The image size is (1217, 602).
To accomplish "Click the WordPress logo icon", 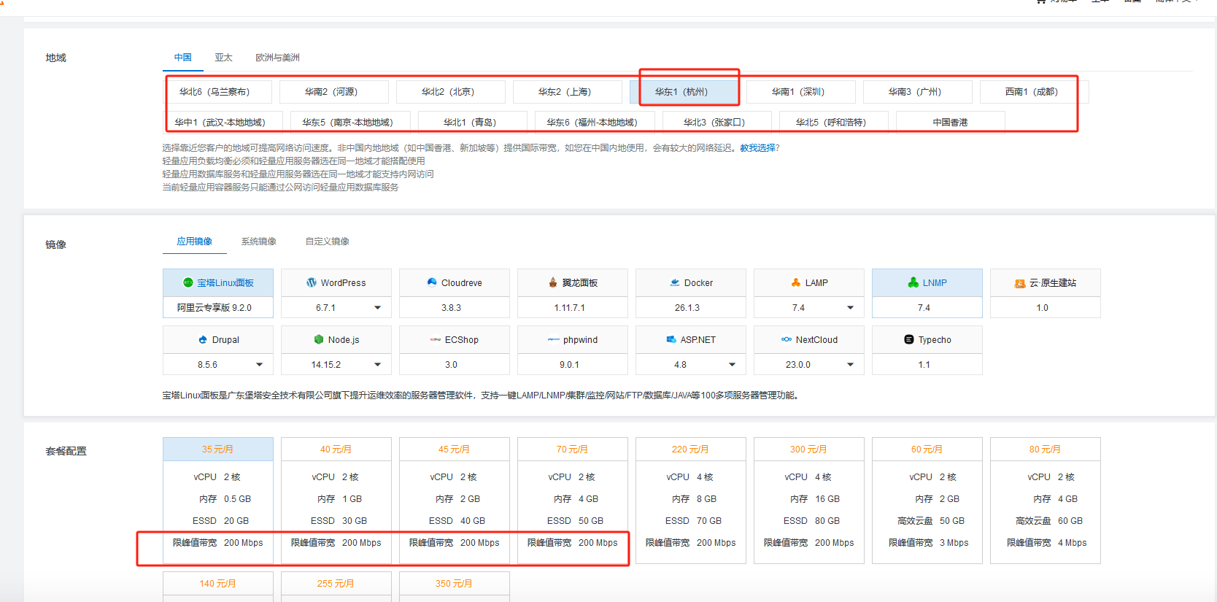I will coord(312,282).
